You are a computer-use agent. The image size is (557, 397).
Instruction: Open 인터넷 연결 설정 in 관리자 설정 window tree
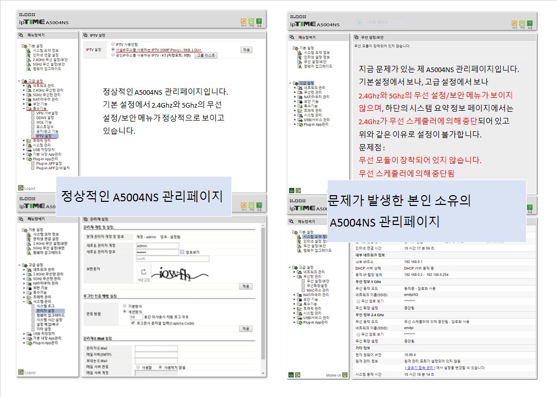(46, 239)
